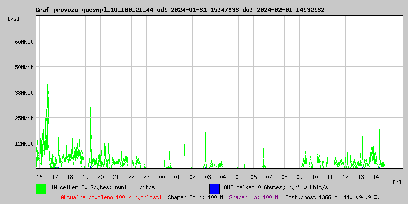The height and width of the screenshot is (204, 408).
Task: Click the 'IN celkem 20 Gbytes' legend text
Action: tap(103, 187)
